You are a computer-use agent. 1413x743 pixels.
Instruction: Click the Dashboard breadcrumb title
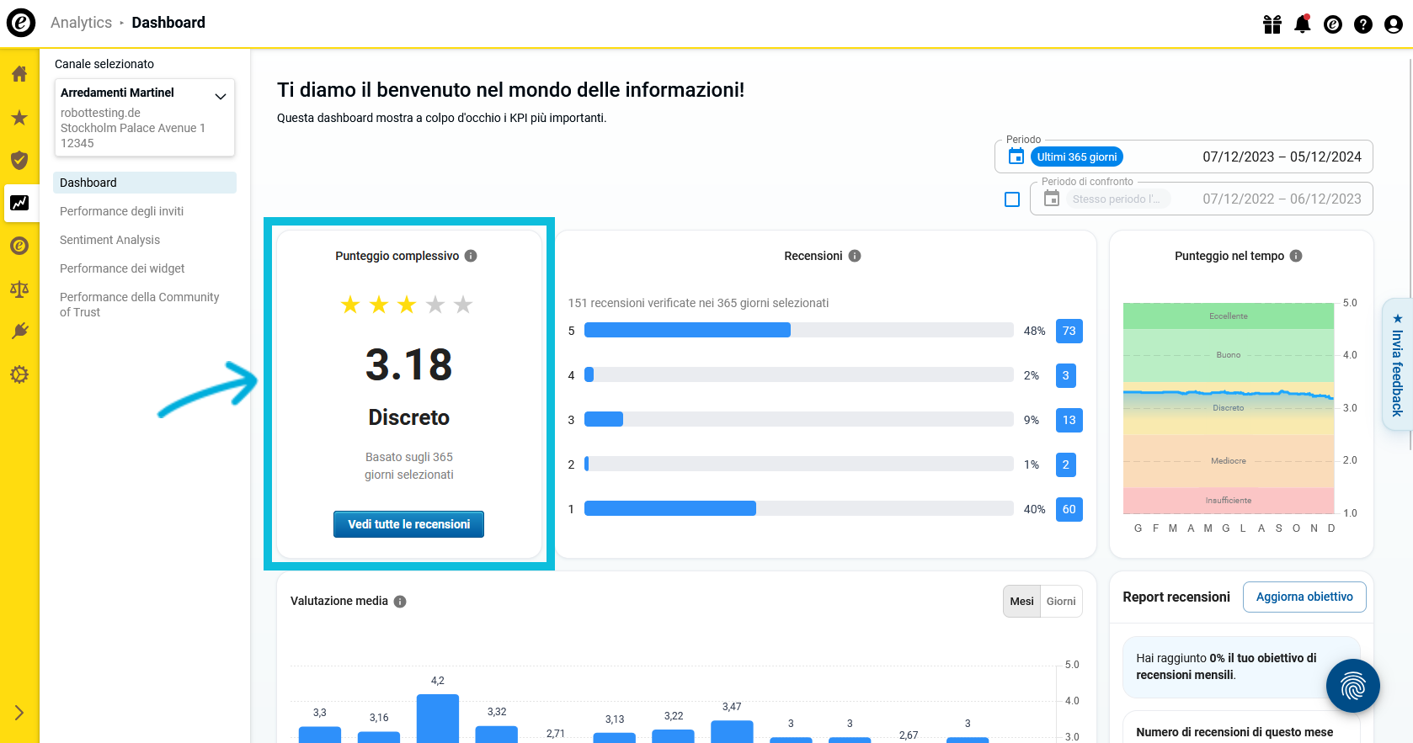point(168,23)
